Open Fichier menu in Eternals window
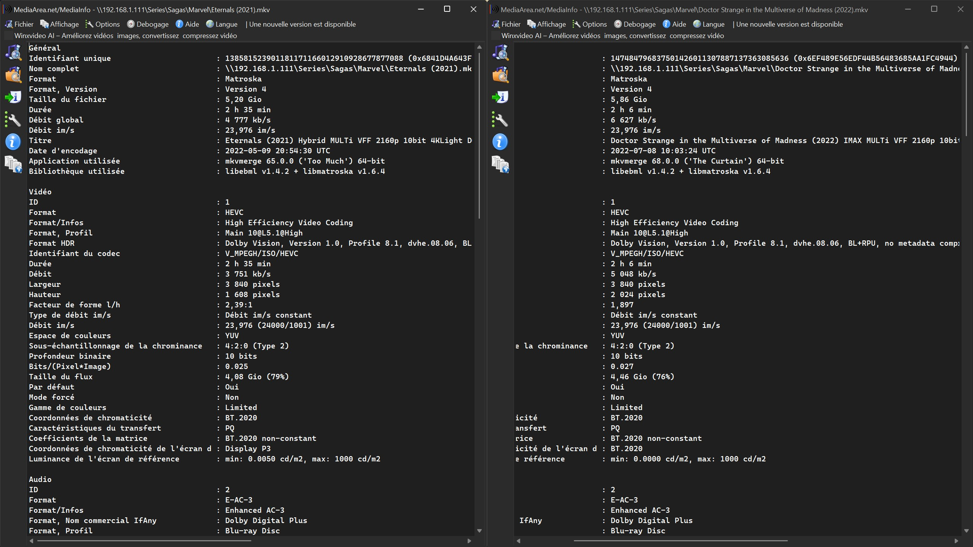 [19, 24]
